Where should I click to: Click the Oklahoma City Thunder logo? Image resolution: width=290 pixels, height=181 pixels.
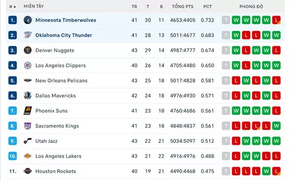pyautogui.click(x=28, y=35)
